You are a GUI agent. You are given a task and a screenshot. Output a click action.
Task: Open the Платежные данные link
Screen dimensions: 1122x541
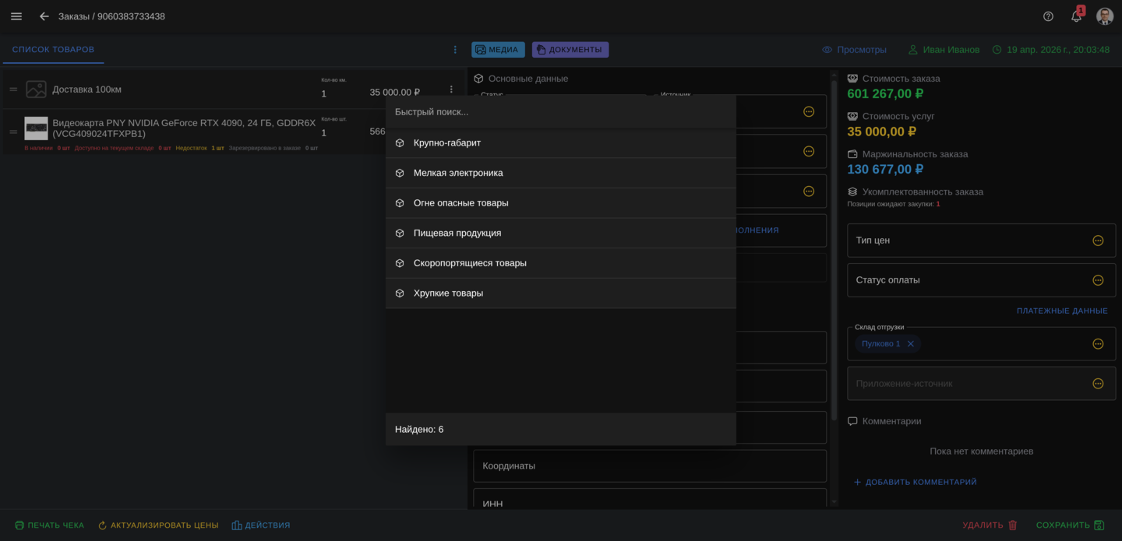(x=1061, y=311)
